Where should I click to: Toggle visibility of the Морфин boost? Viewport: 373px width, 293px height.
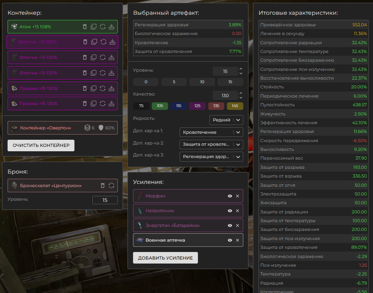(230, 196)
